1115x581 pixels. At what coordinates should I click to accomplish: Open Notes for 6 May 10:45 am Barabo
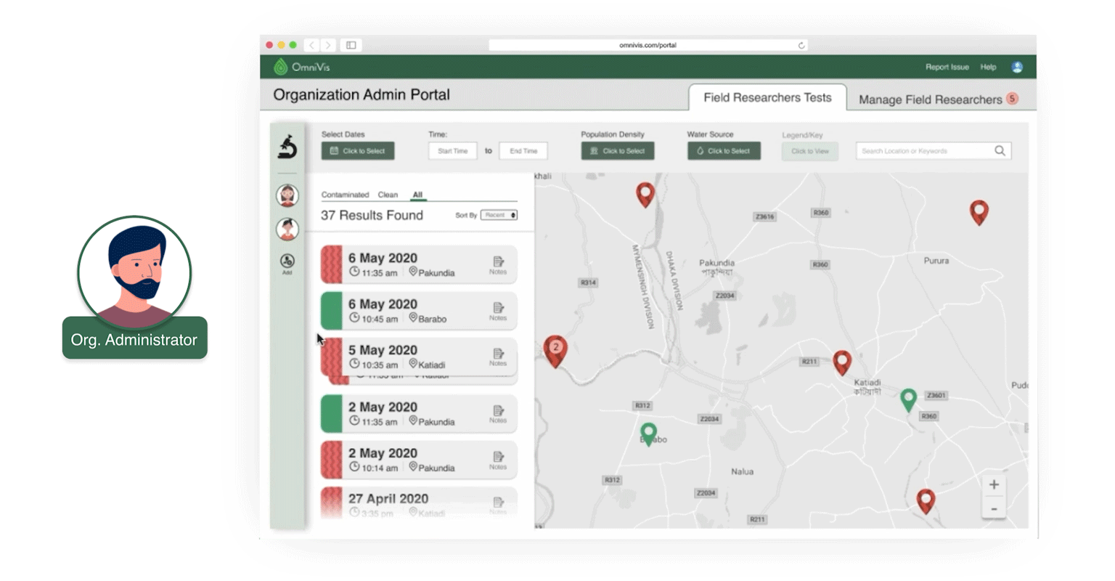[498, 312]
